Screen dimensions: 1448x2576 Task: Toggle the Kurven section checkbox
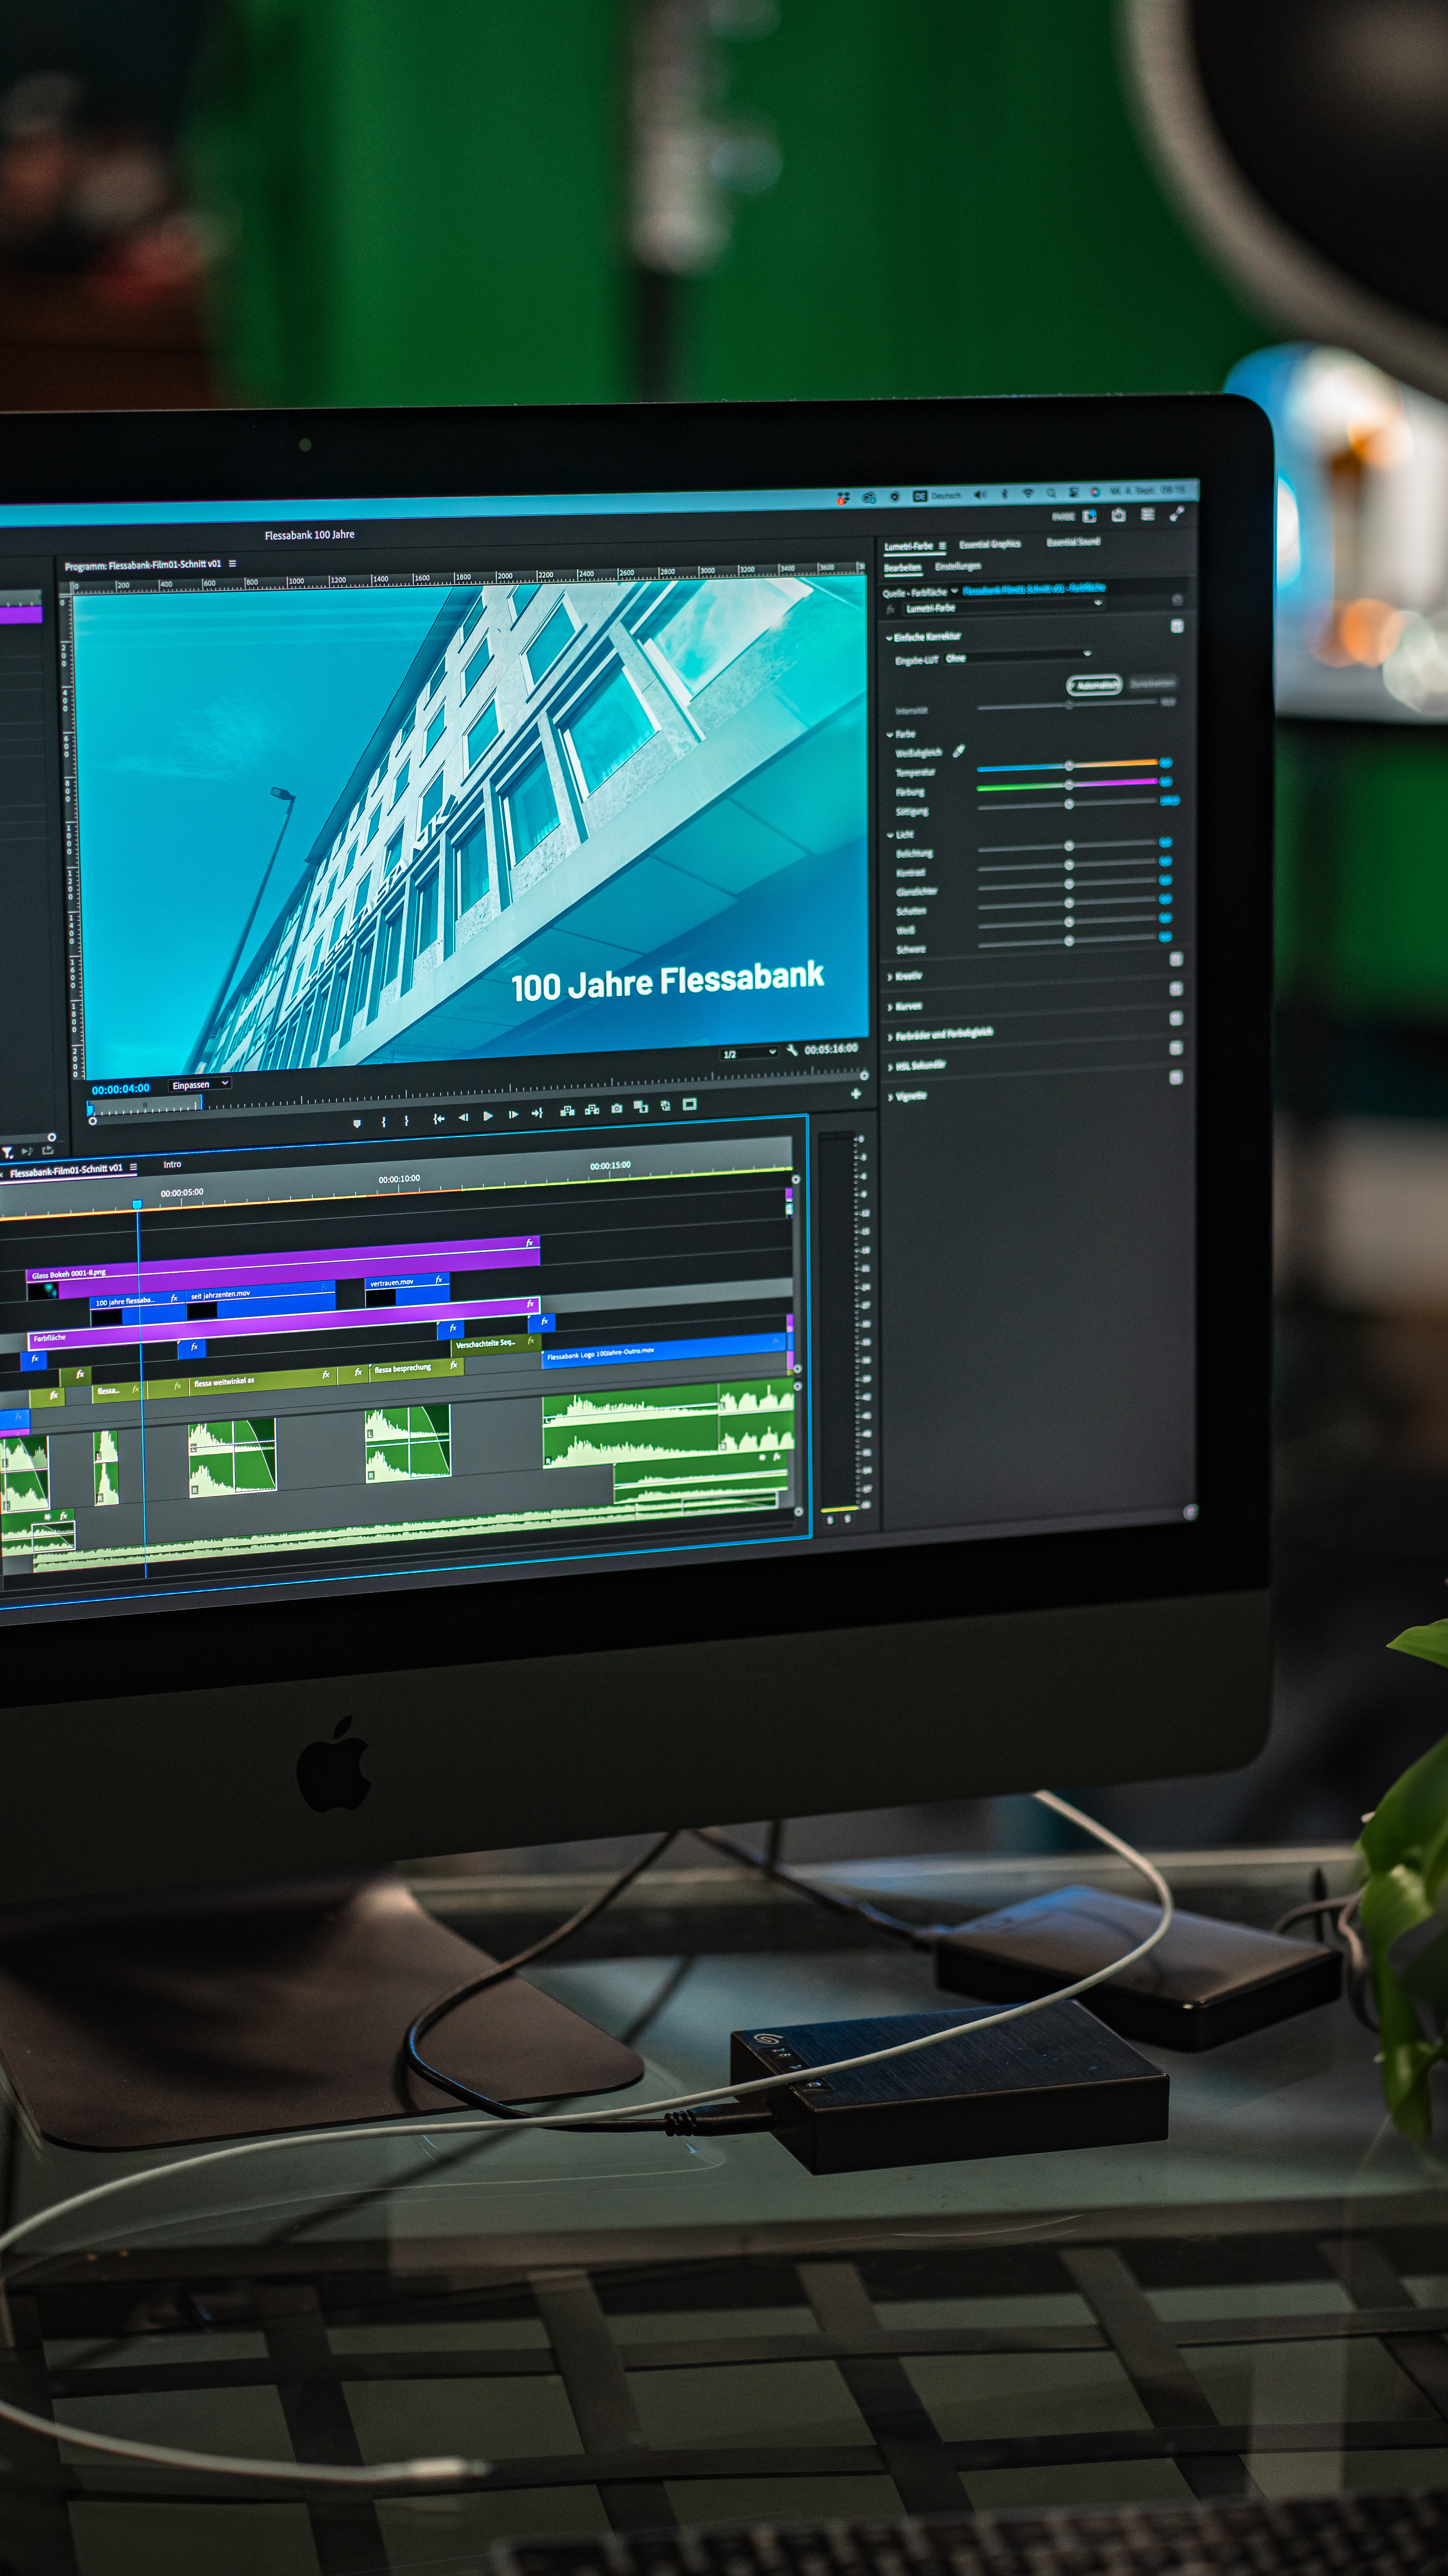[x=1176, y=989]
